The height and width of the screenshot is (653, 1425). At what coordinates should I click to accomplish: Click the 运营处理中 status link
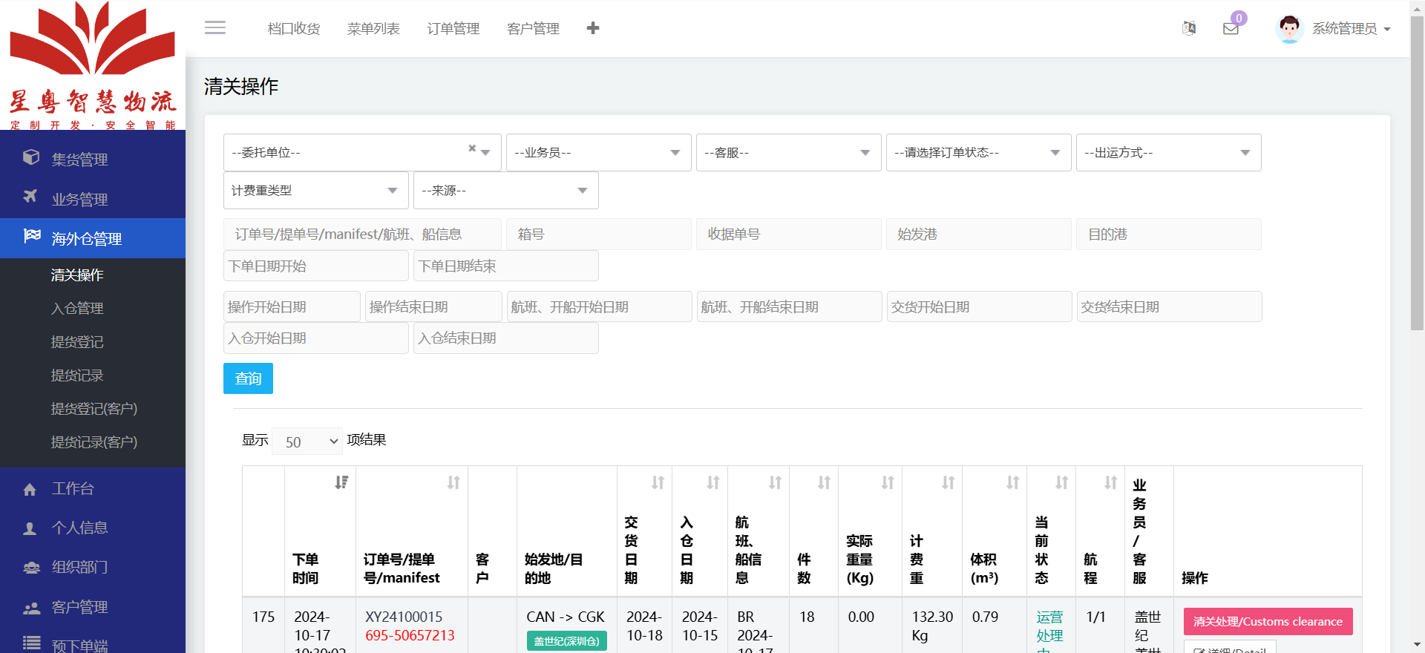click(1049, 631)
